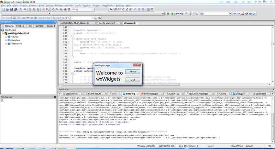Switch to the Symbols management tab
This screenshot has height=149, width=275.
tap(20, 26)
